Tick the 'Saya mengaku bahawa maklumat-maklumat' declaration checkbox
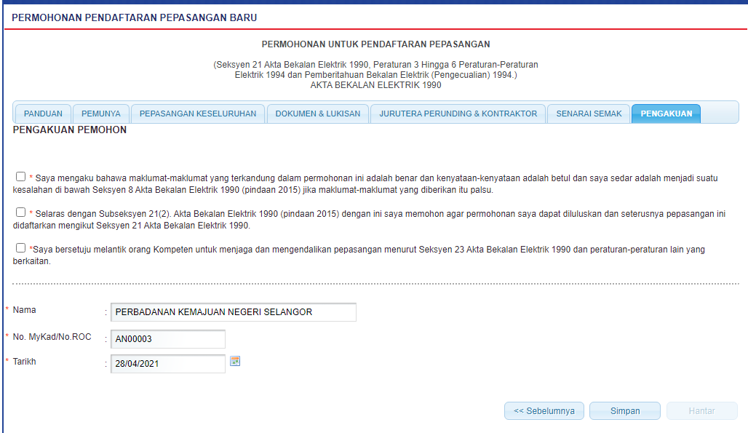Viewport: 748px width, 433px height. point(20,177)
